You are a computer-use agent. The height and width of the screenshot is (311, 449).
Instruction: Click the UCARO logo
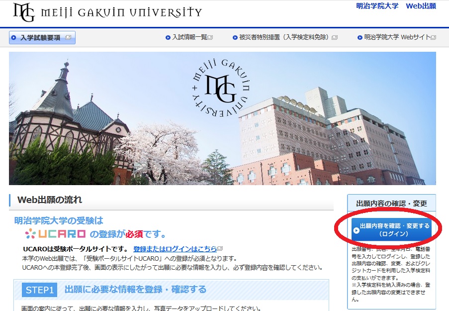pos(55,234)
